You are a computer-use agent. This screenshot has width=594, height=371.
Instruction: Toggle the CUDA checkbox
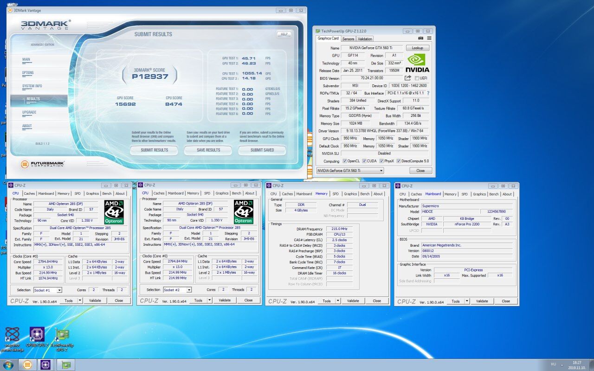click(365, 161)
